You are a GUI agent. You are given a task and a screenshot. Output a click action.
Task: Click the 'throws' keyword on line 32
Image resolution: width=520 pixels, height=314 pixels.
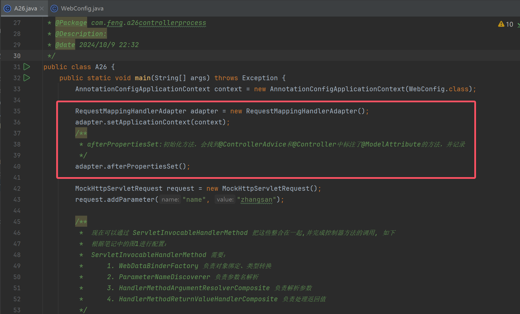226,78
